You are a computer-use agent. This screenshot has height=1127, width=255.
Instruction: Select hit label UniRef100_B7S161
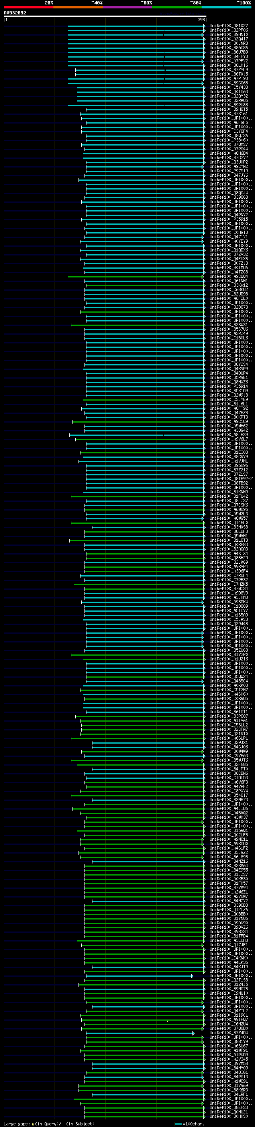pos(229,114)
